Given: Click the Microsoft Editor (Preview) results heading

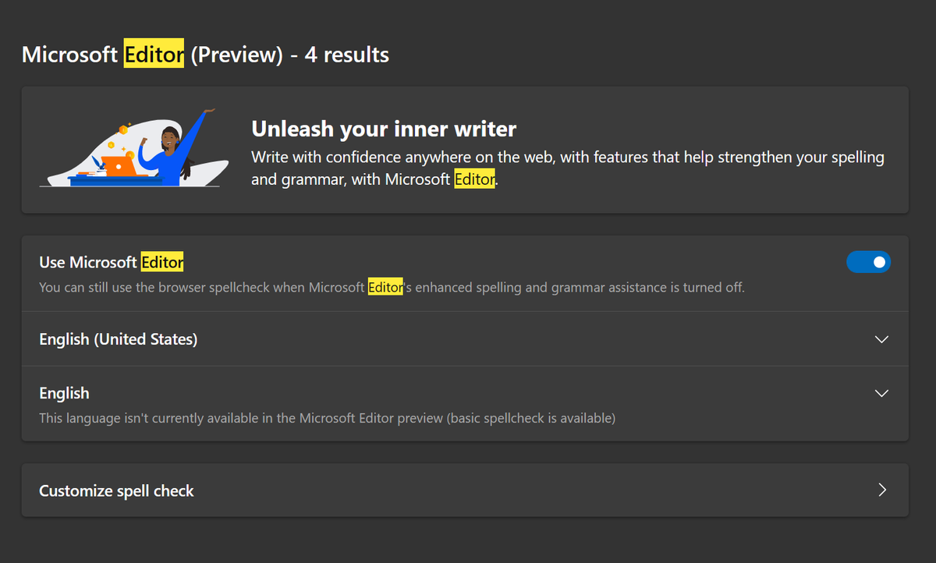Looking at the screenshot, I should [205, 55].
